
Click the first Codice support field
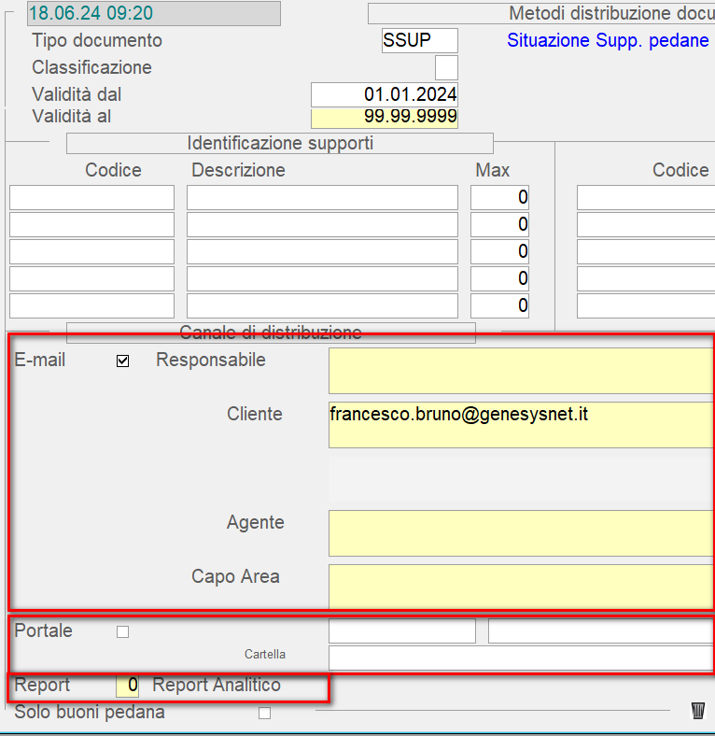pyautogui.click(x=91, y=198)
